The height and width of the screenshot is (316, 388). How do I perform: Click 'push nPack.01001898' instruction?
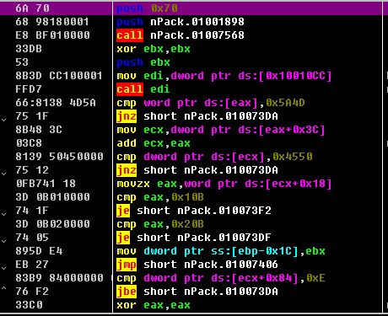181,22
